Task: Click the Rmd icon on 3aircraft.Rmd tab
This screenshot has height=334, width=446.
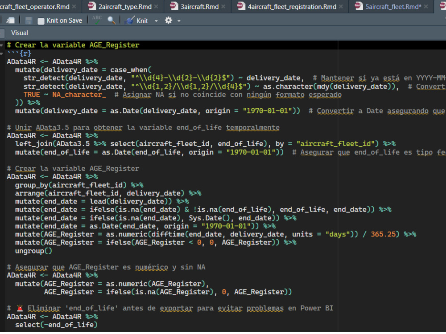Action: coord(174,6)
